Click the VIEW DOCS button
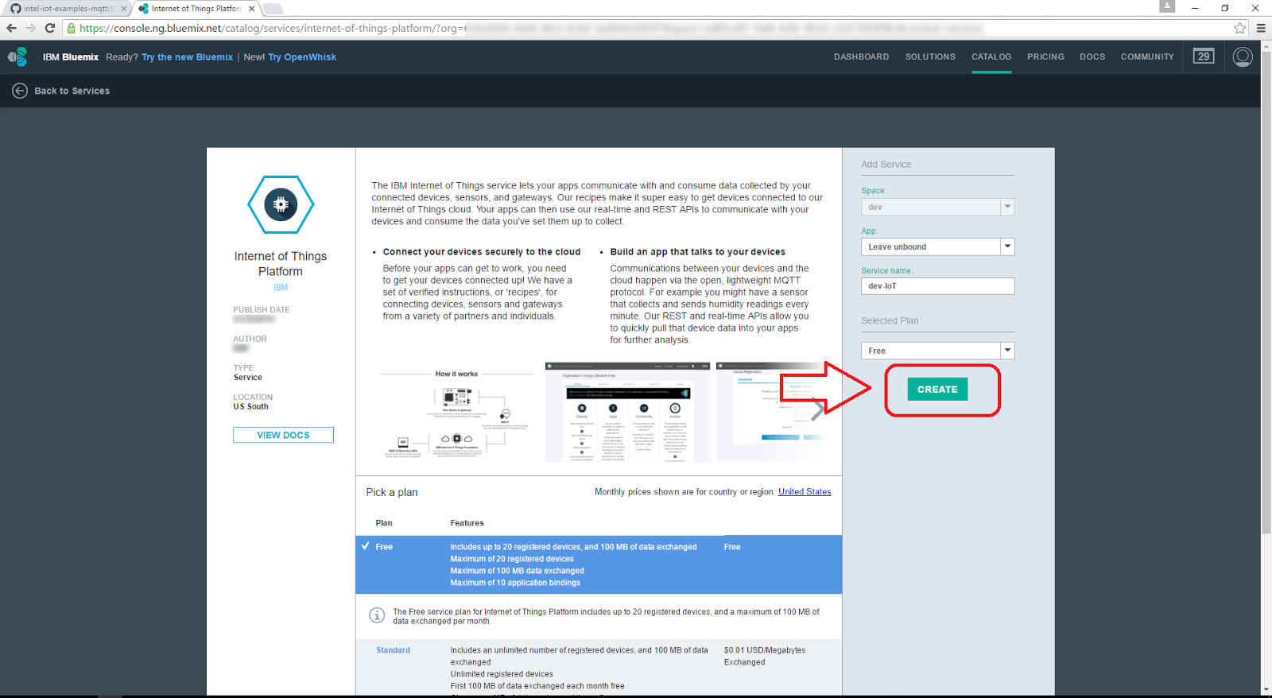 (283, 435)
